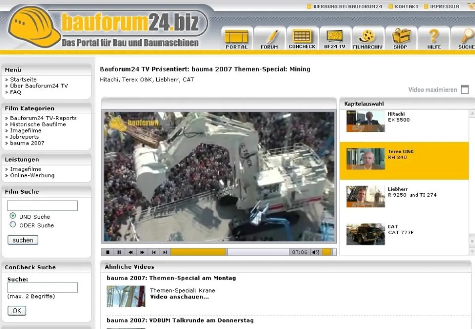The height and width of the screenshot is (329, 475).
Task: Pause the video playback
Action: click(x=119, y=252)
